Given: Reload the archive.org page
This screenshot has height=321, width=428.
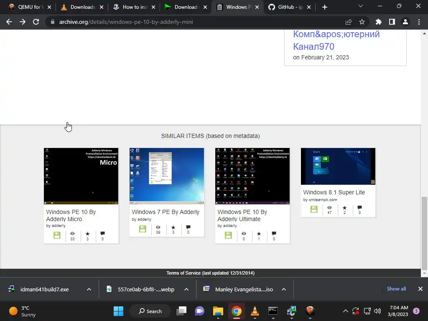Looking at the screenshot, I should click(36, 22).
